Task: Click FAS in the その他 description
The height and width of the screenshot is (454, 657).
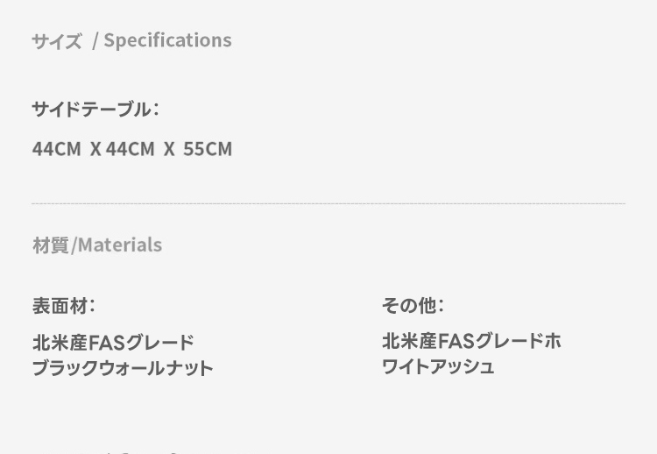Action: (x=456, y=341)
